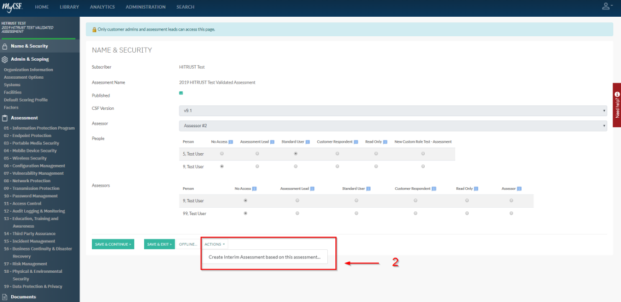Click info icon next to Assessors Assessment Lead
Image resolution: width=621 pixels, height=302 pixels.
[x=312, y=189]
